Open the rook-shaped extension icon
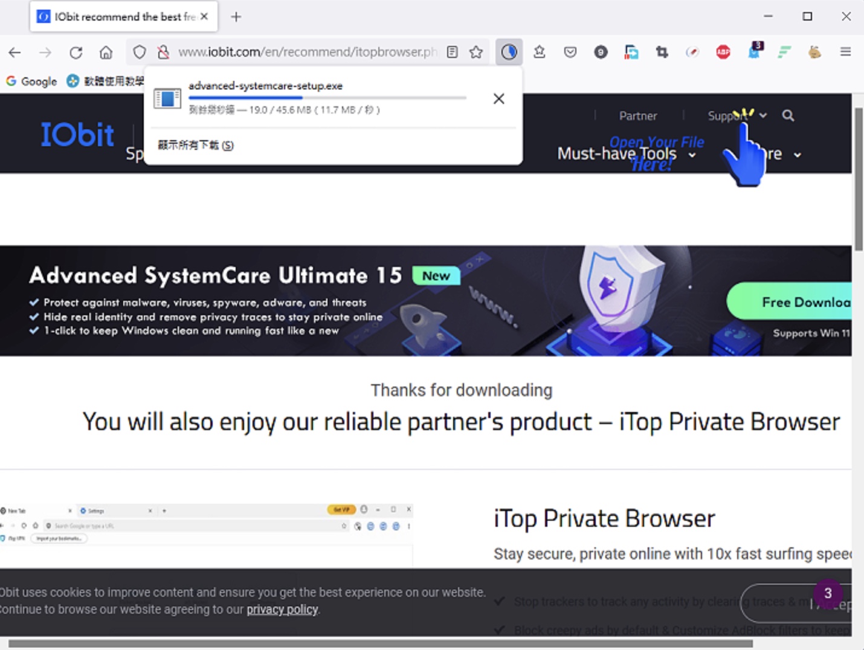This screenshot has height=650, width=864. pos(540,53)
